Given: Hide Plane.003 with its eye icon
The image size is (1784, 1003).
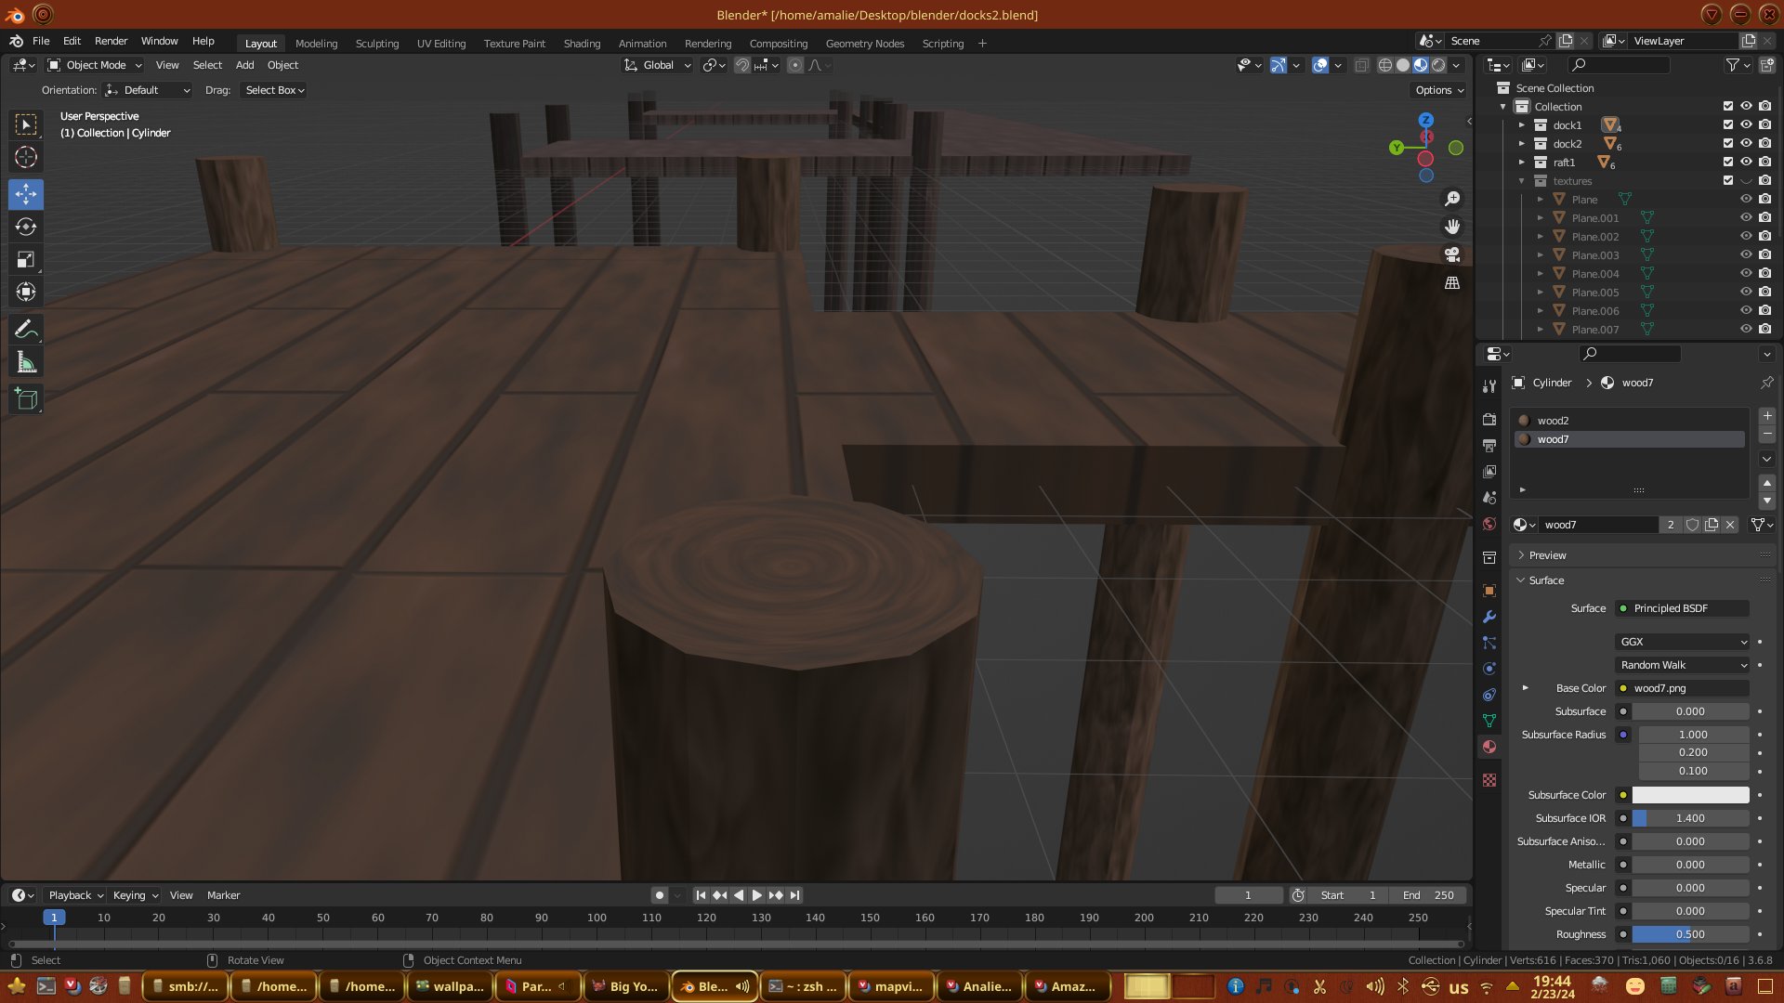Looking at the screenshot, I should pos(1746,254).
